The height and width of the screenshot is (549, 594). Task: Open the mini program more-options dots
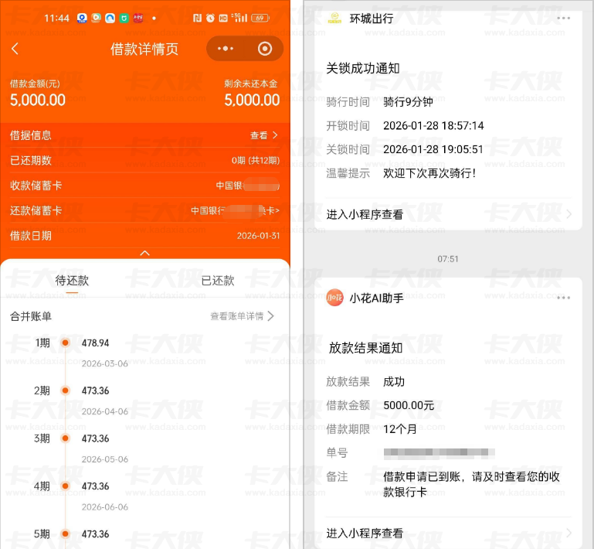pyautogui.click(x=226, y=49)
